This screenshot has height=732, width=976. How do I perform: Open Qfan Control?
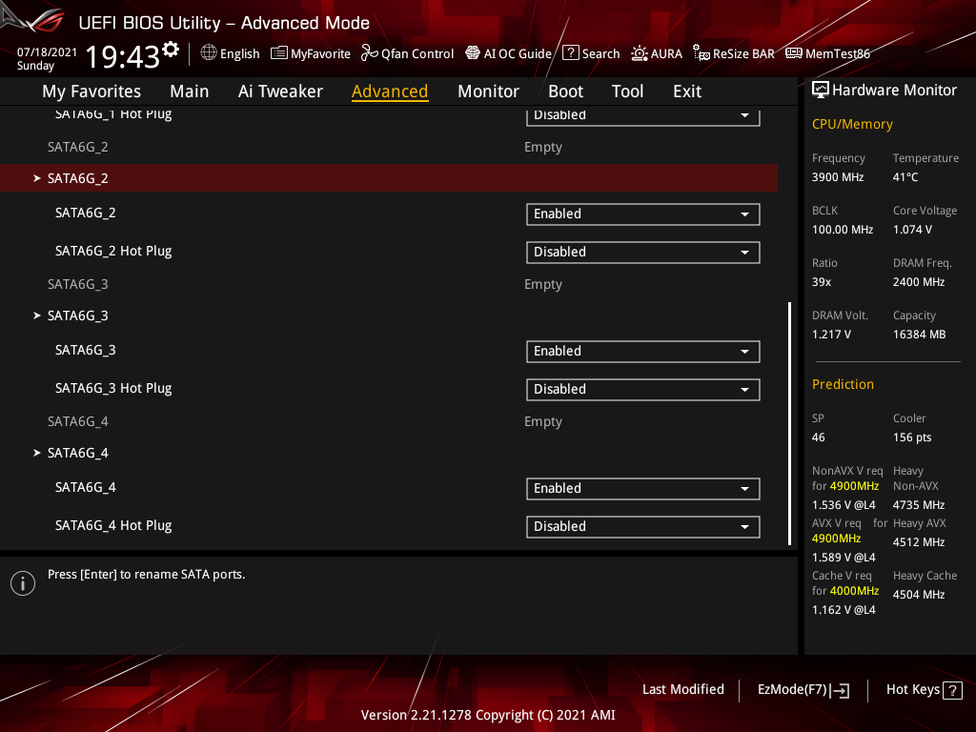pos(407,53)
